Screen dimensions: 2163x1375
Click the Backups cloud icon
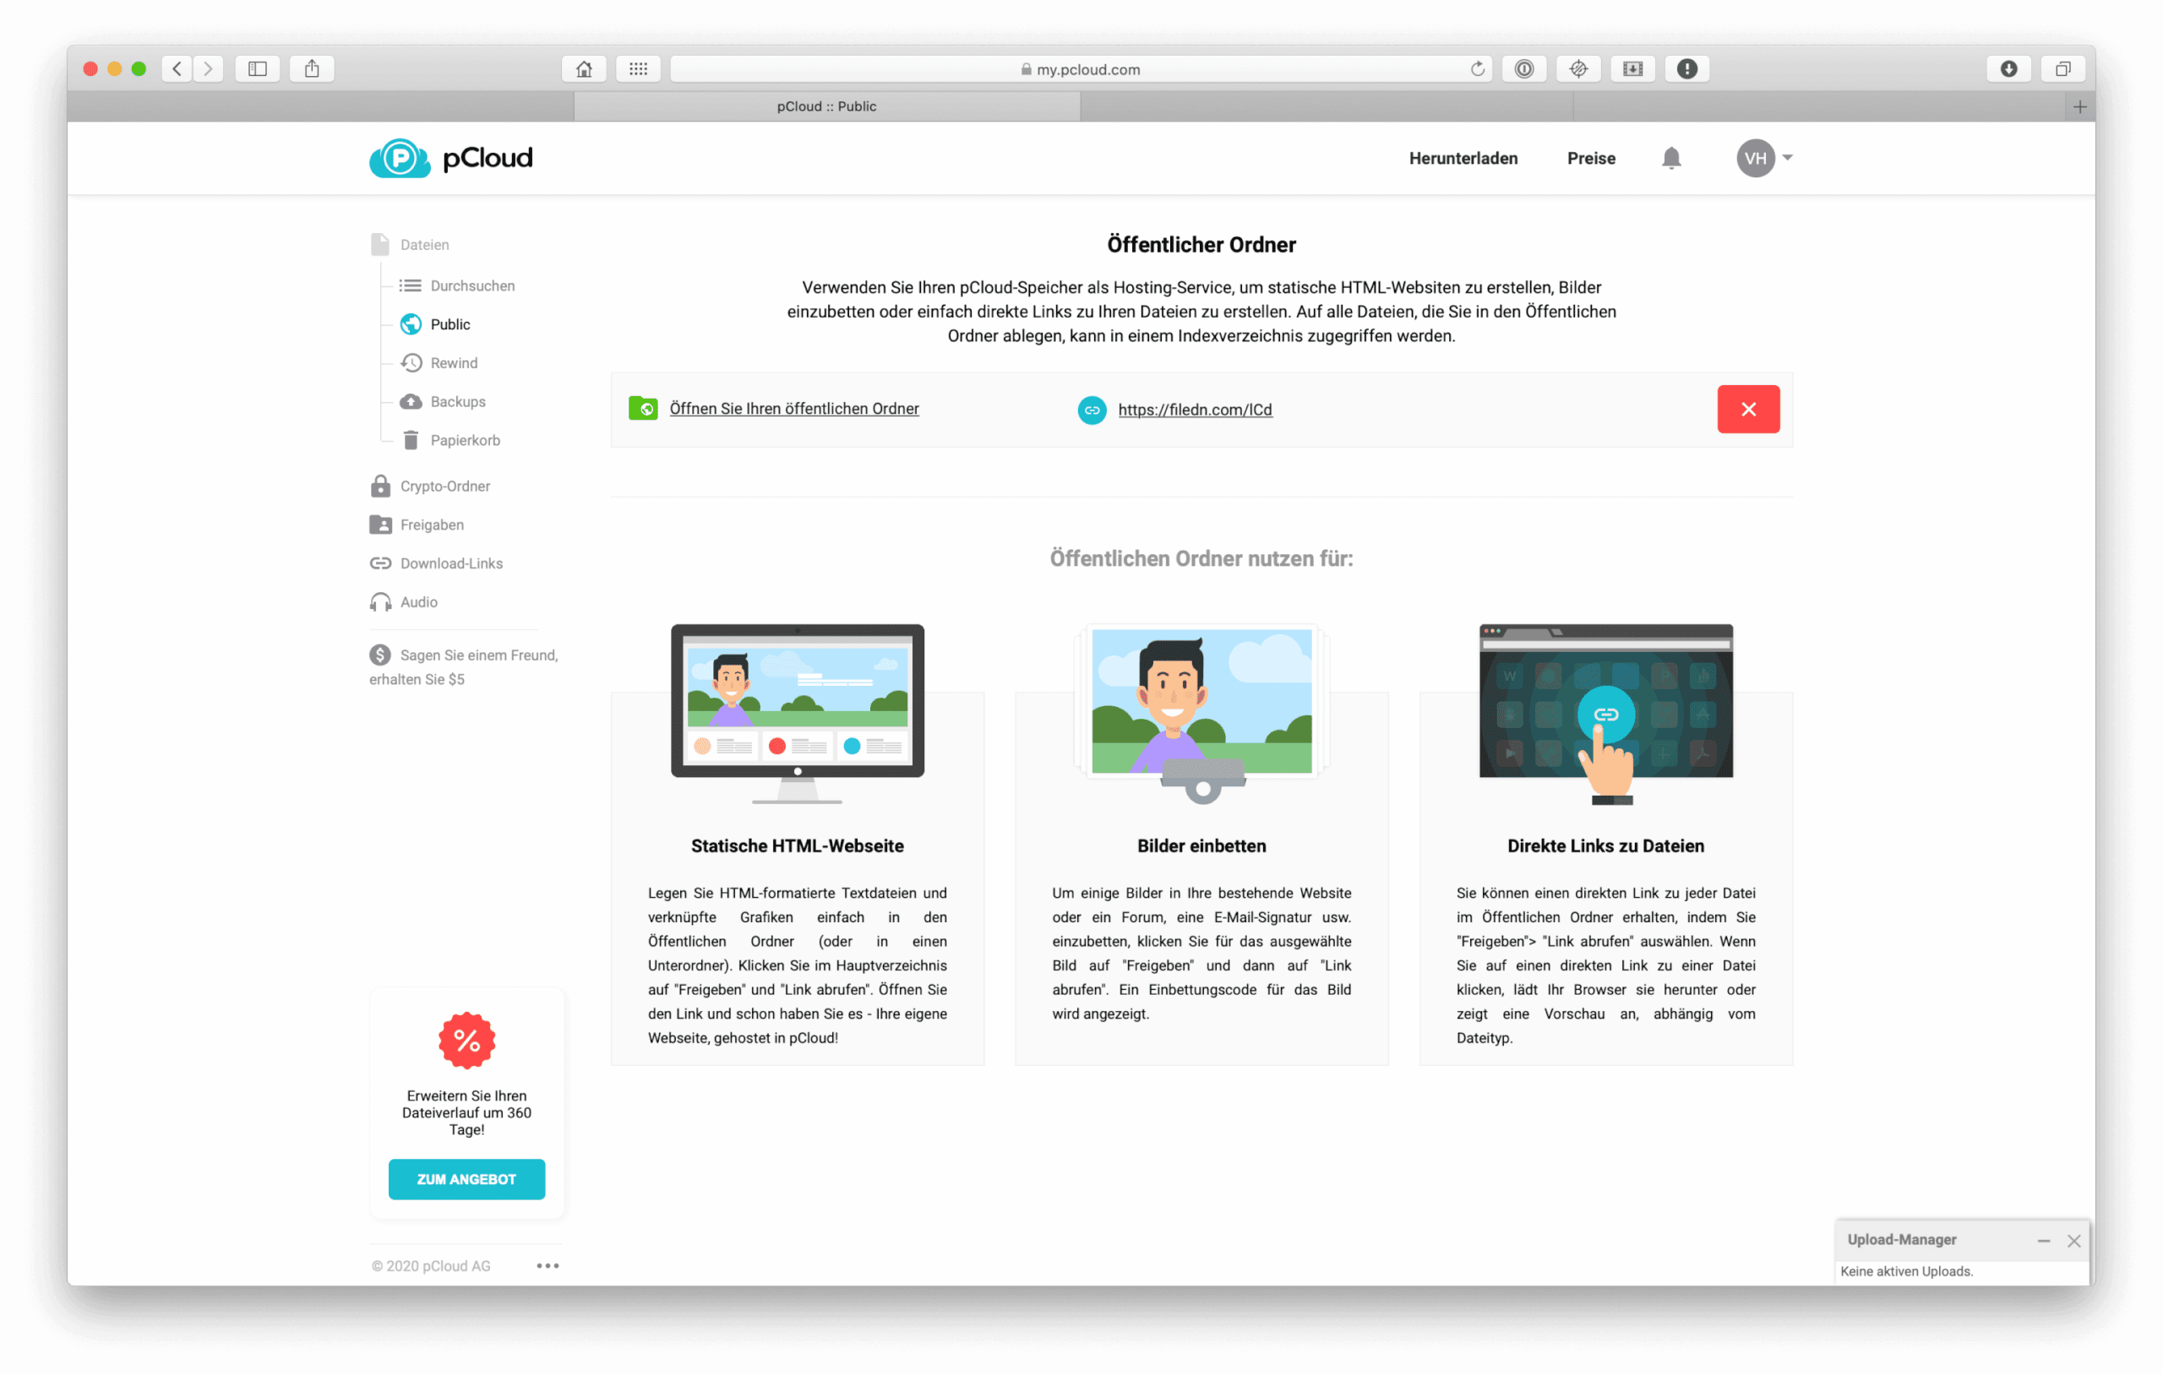pos(411,401)
